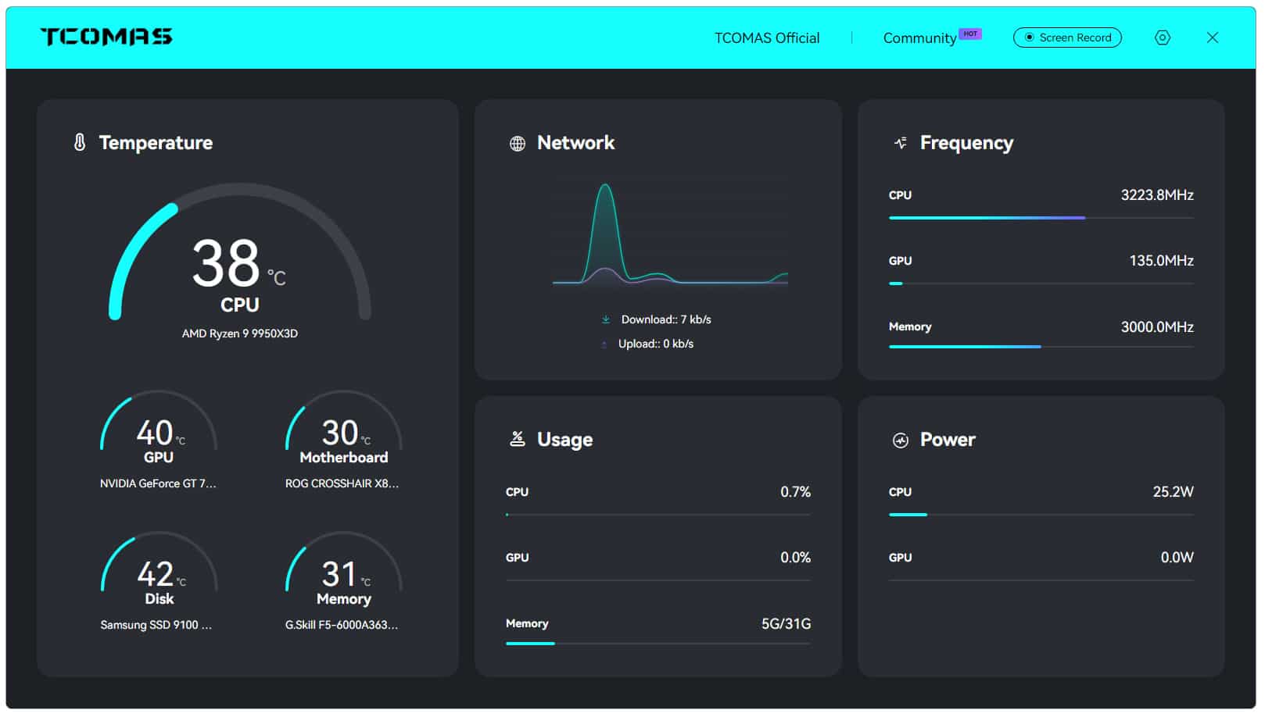The height and width of the screenshot is (717, 1265).
Task: Click the Memory frequency progress bar
Action: click(x=1041, y=347)
